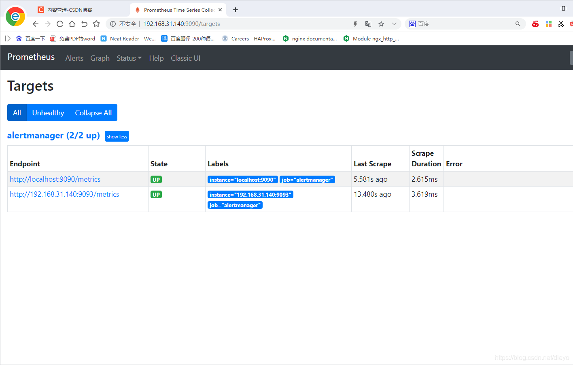Go back using the browser back arrow
Screen dimensions: 573x365
tap(36, 24)
